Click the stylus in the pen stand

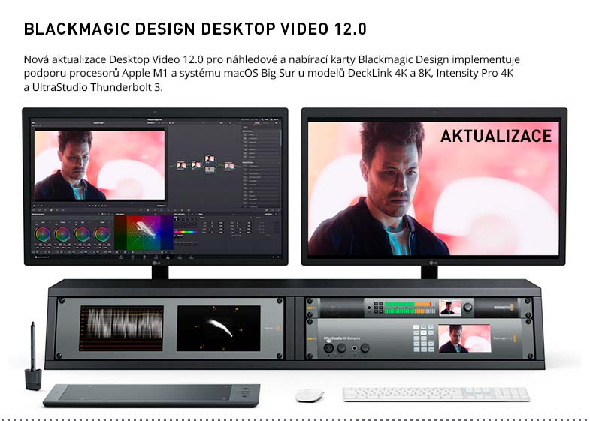(x=34, y=345)
